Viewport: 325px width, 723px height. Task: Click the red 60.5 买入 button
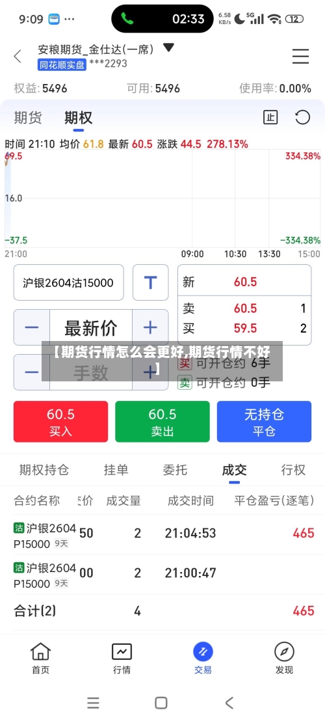[x=60, y=422]
